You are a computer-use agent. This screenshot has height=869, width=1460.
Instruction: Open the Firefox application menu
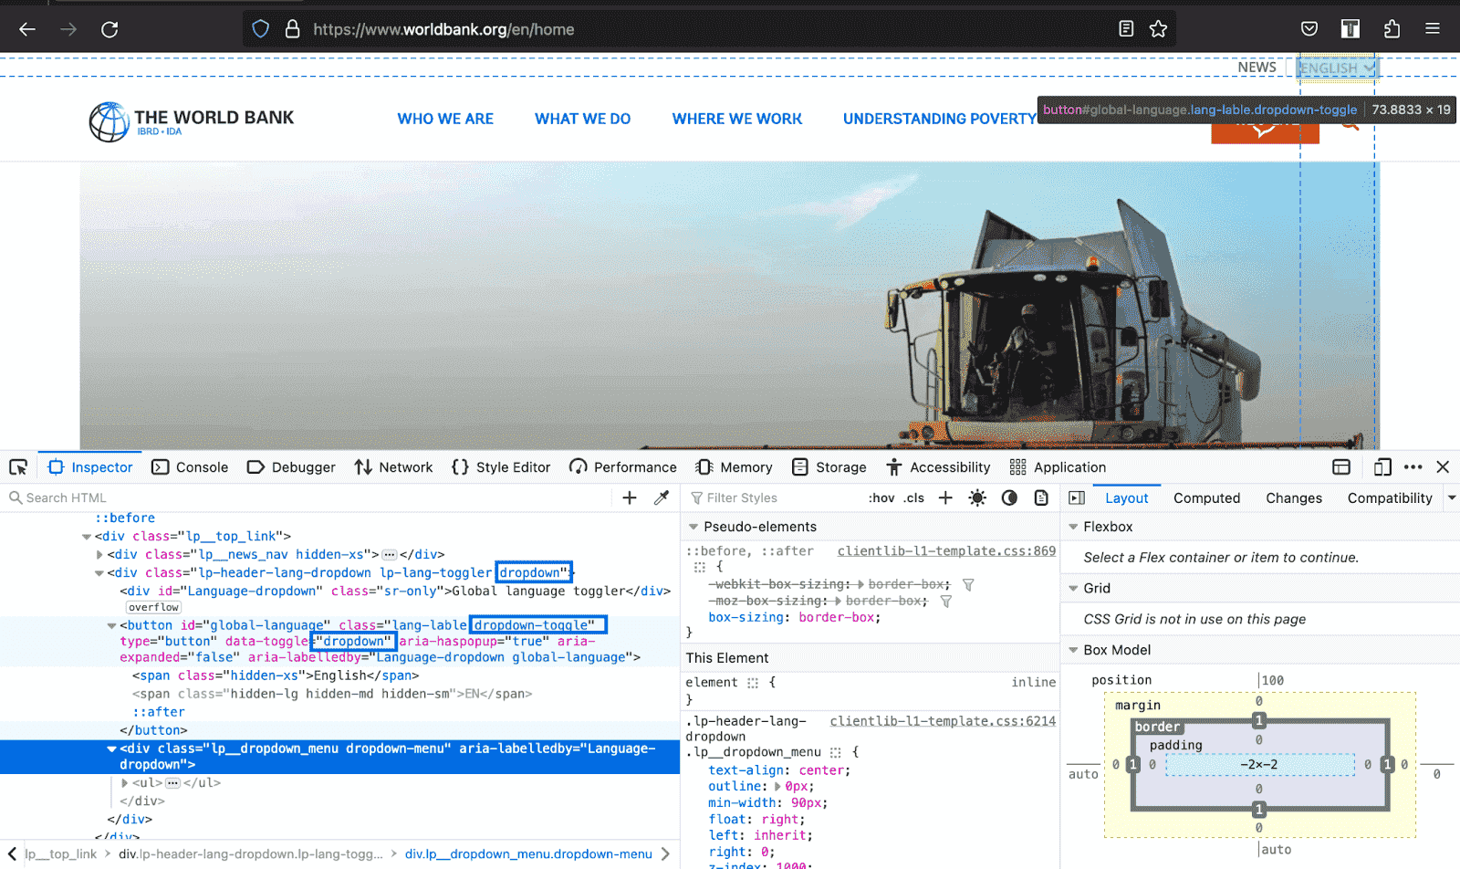pyautogui.click(x=1433, y=28)
